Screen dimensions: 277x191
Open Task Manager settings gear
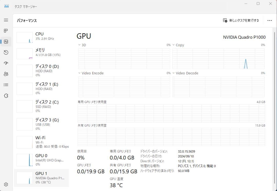pyautogui.click(x=6, y=184)
